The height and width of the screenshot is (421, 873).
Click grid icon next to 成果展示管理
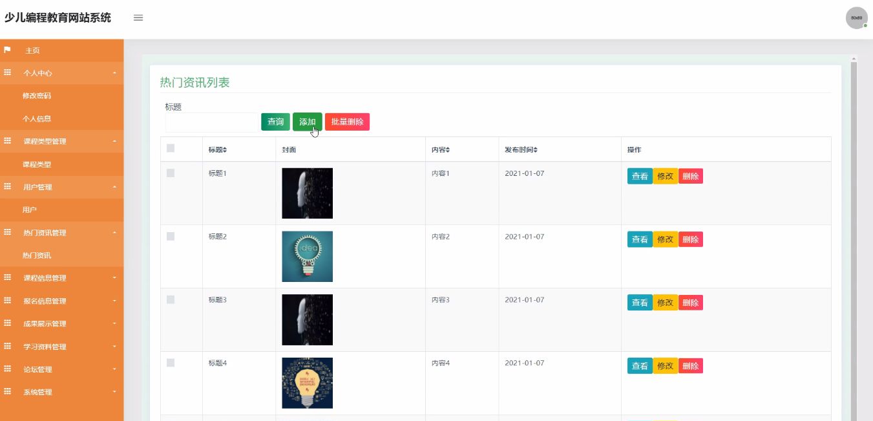pyautogui.click(x=8, y=323)
